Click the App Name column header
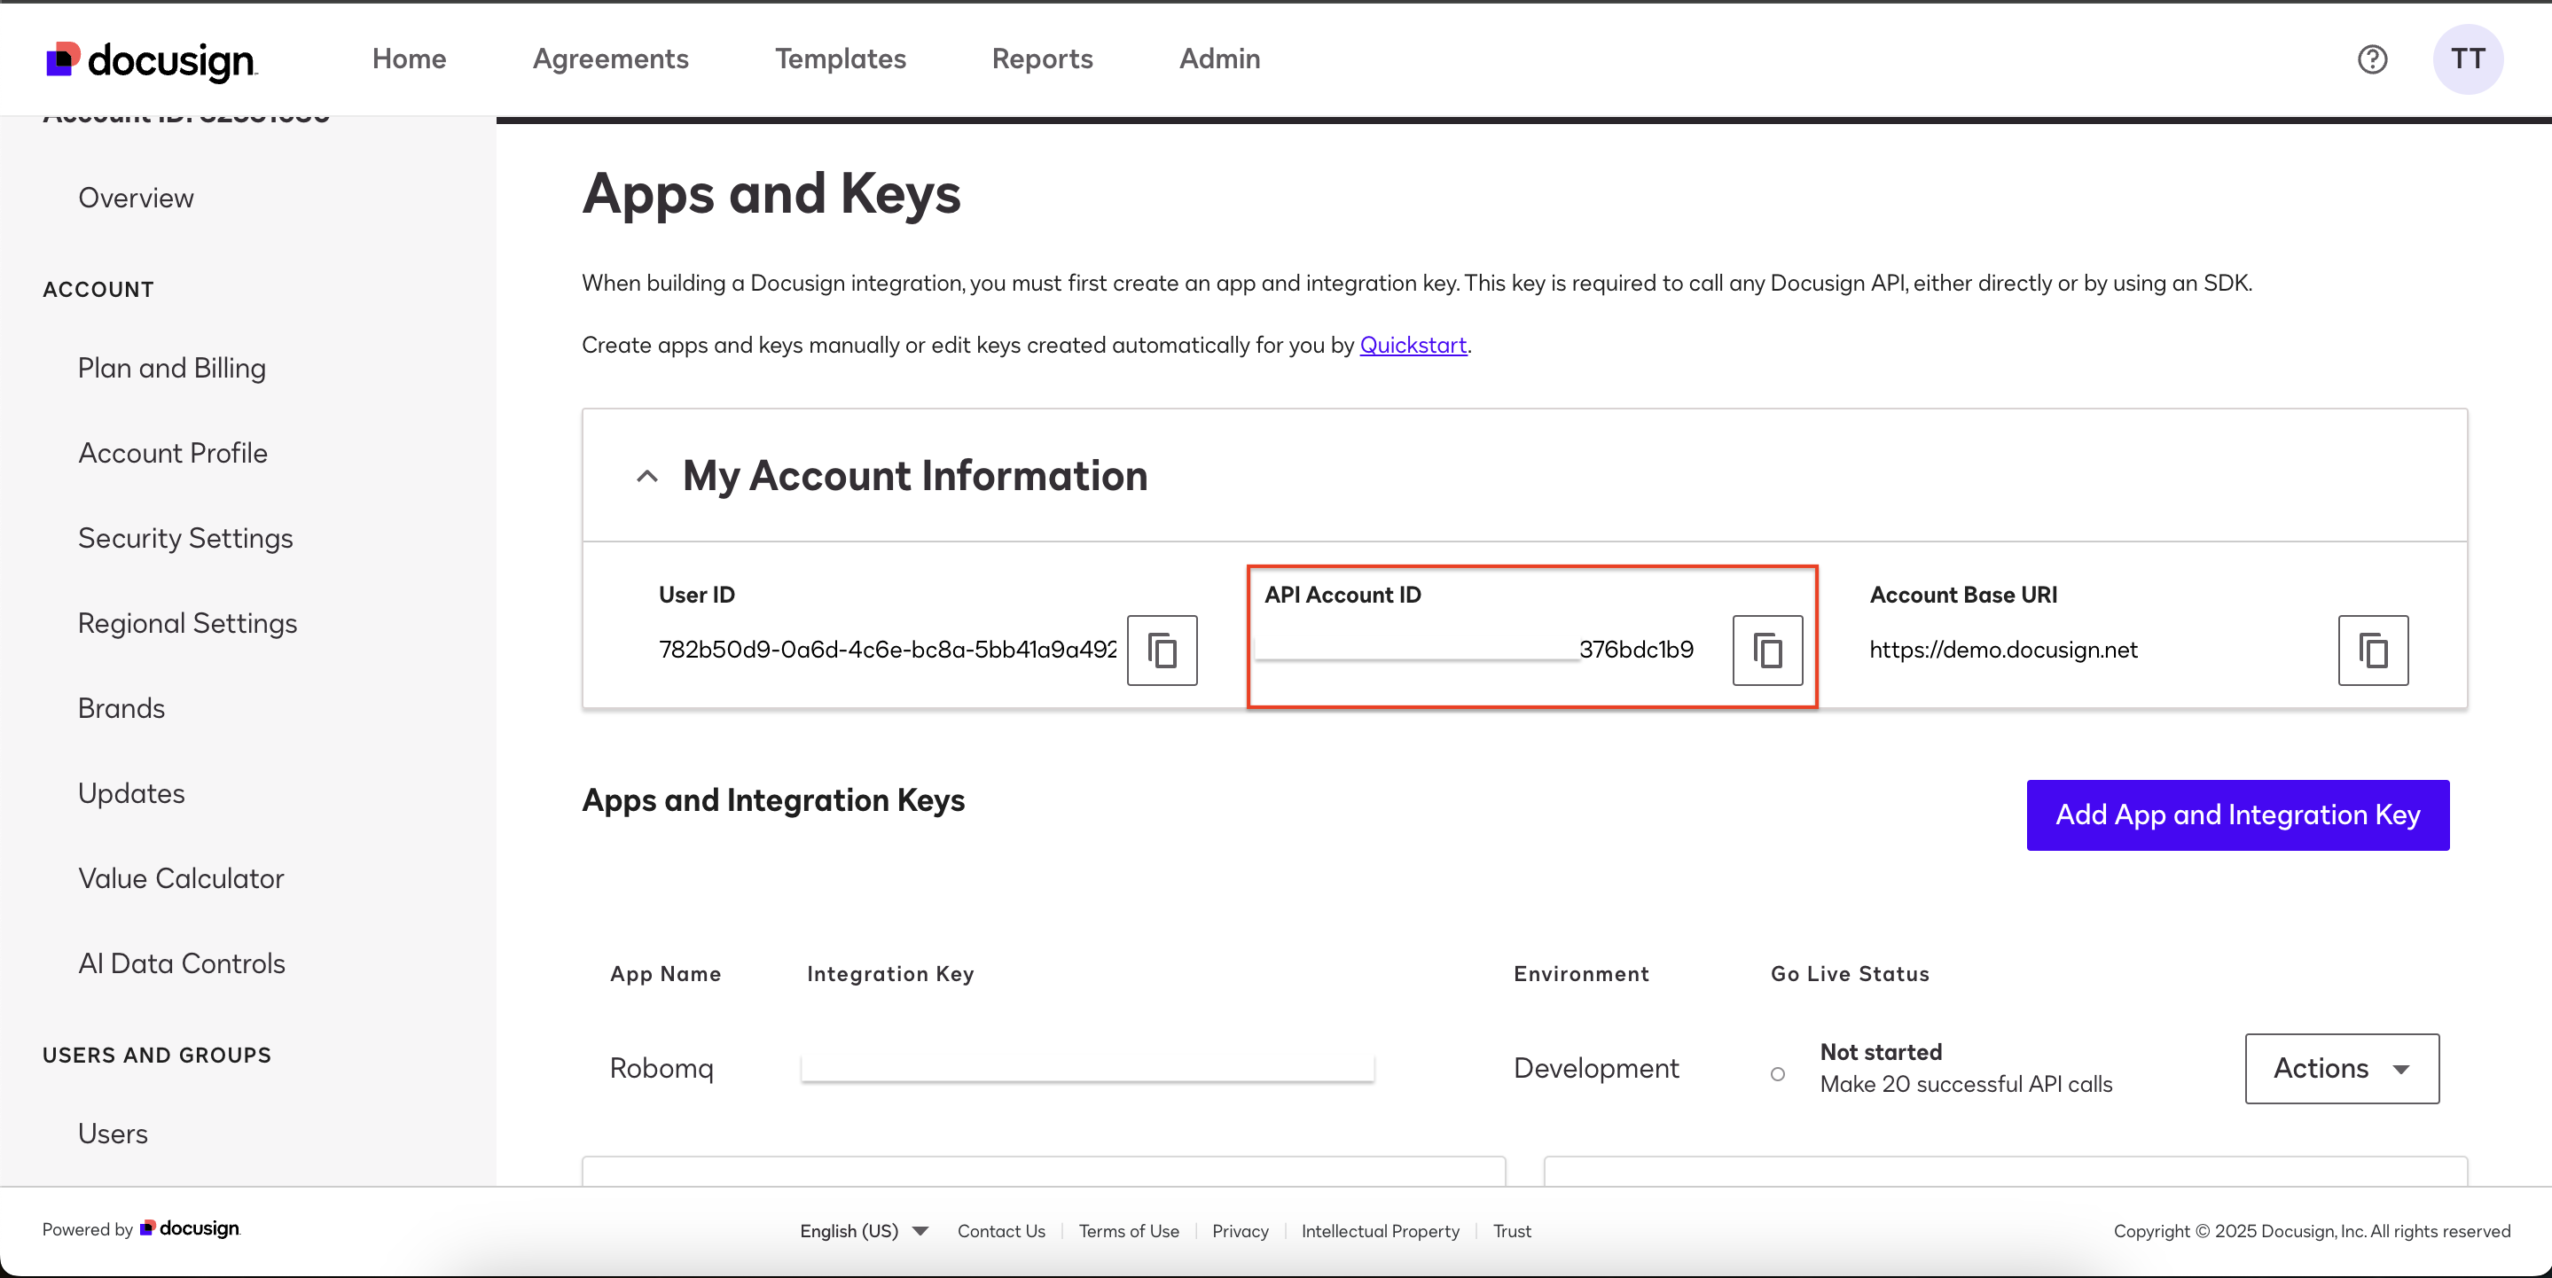The height and width of the screenshot is (1278, 2552). [x=665, y=974]
